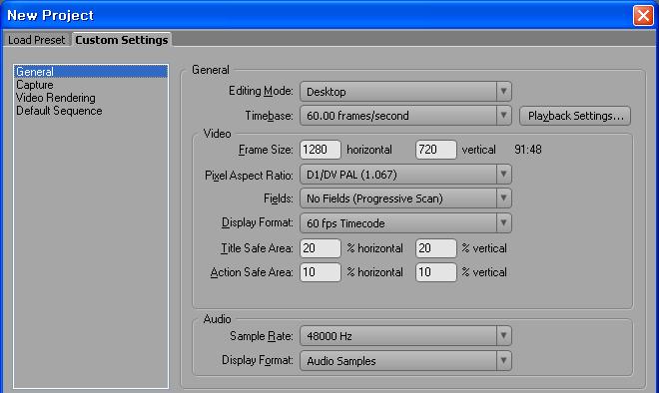The width and height of the screenshot is (659, 393).
Task: Open the Fields dropdown
Action: [405, 198]
